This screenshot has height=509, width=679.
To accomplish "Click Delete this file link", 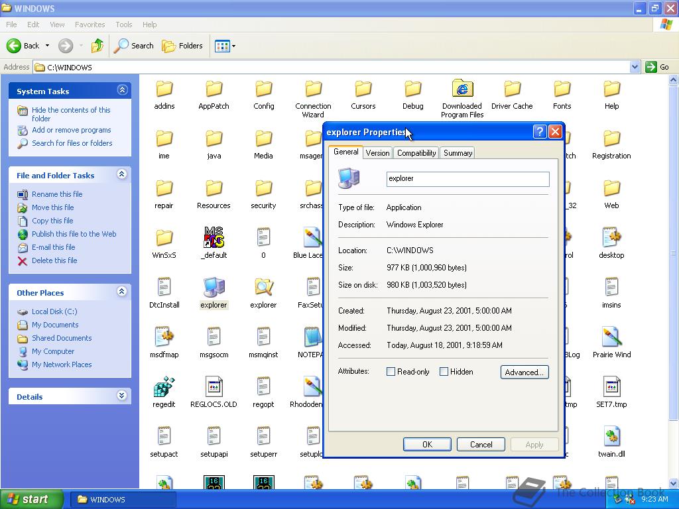I will 54,260.
